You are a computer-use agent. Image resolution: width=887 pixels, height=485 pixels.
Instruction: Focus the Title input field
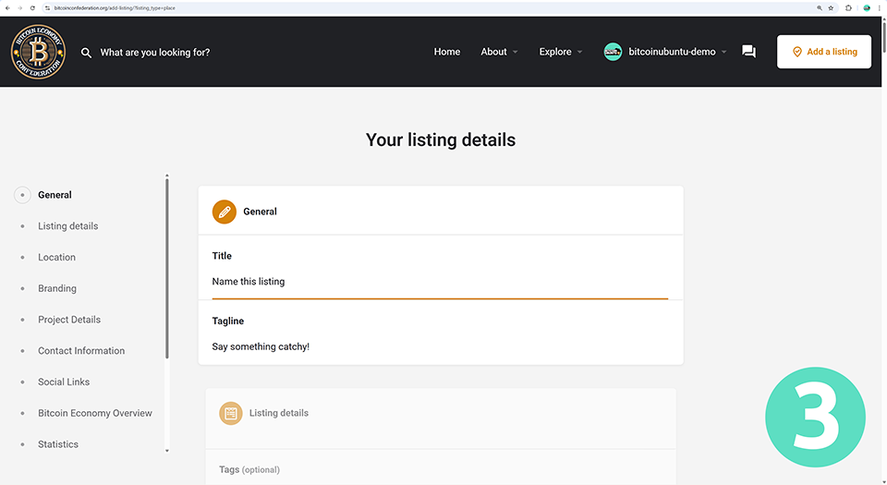tap(440, 282)
